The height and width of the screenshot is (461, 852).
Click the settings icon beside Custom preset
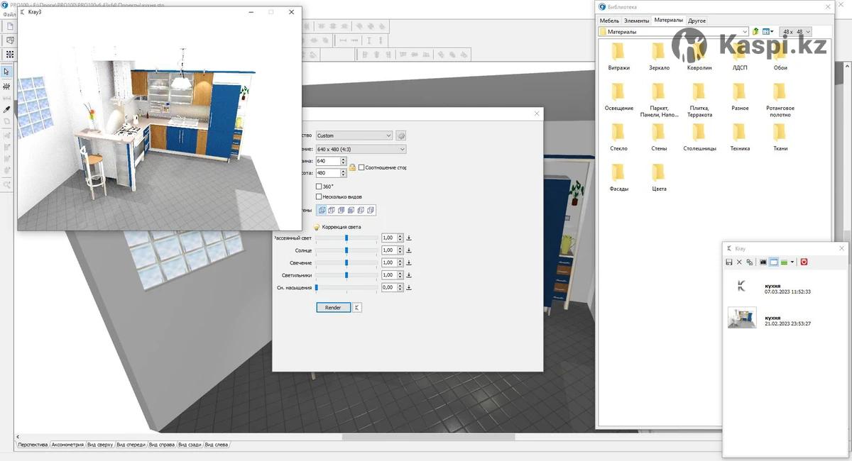coord(400,135)
